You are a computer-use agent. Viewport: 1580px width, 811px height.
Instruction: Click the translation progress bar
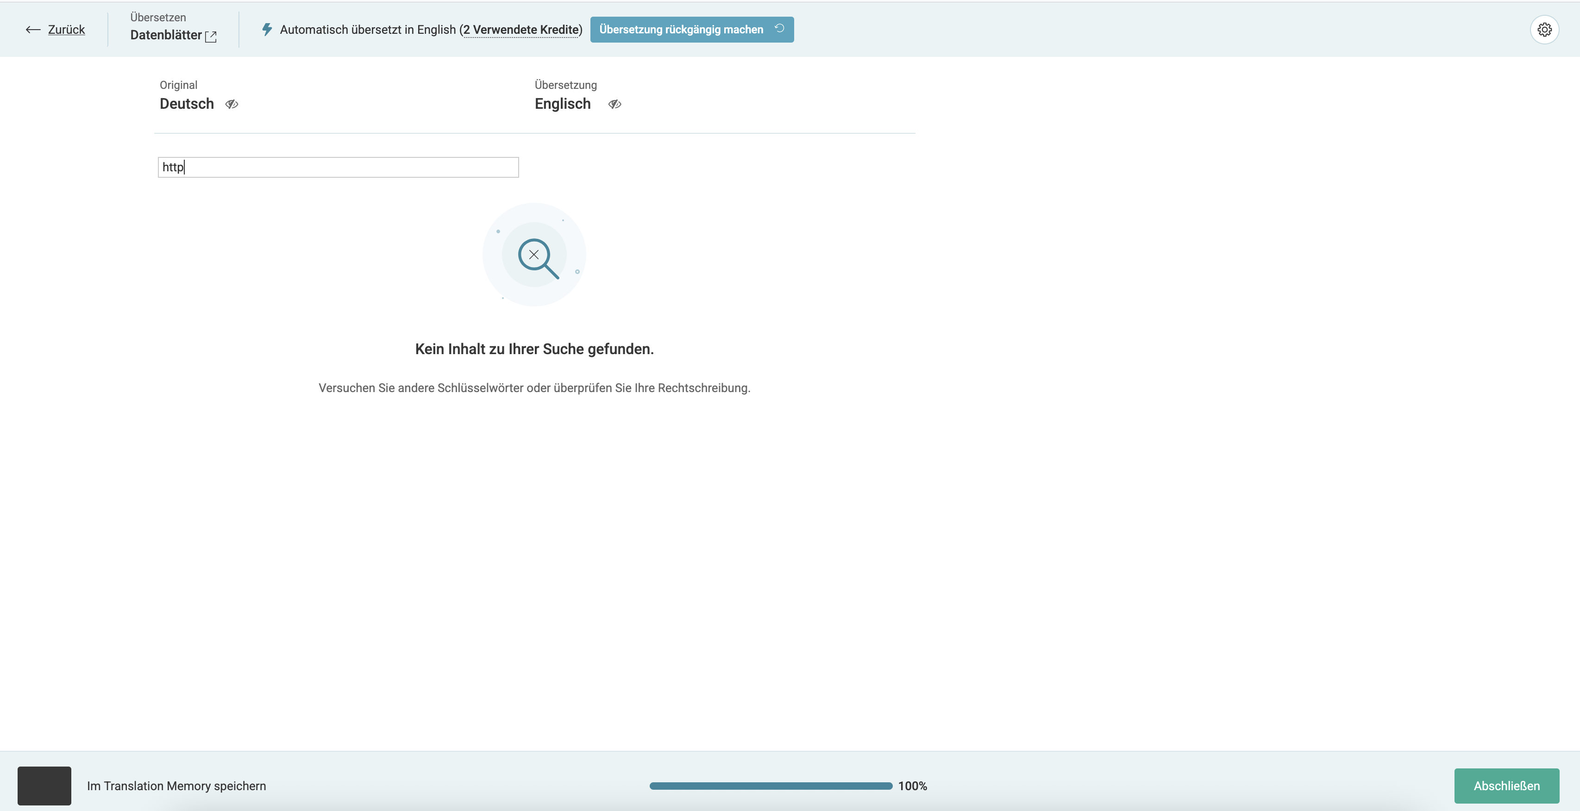tap(771, 786)
